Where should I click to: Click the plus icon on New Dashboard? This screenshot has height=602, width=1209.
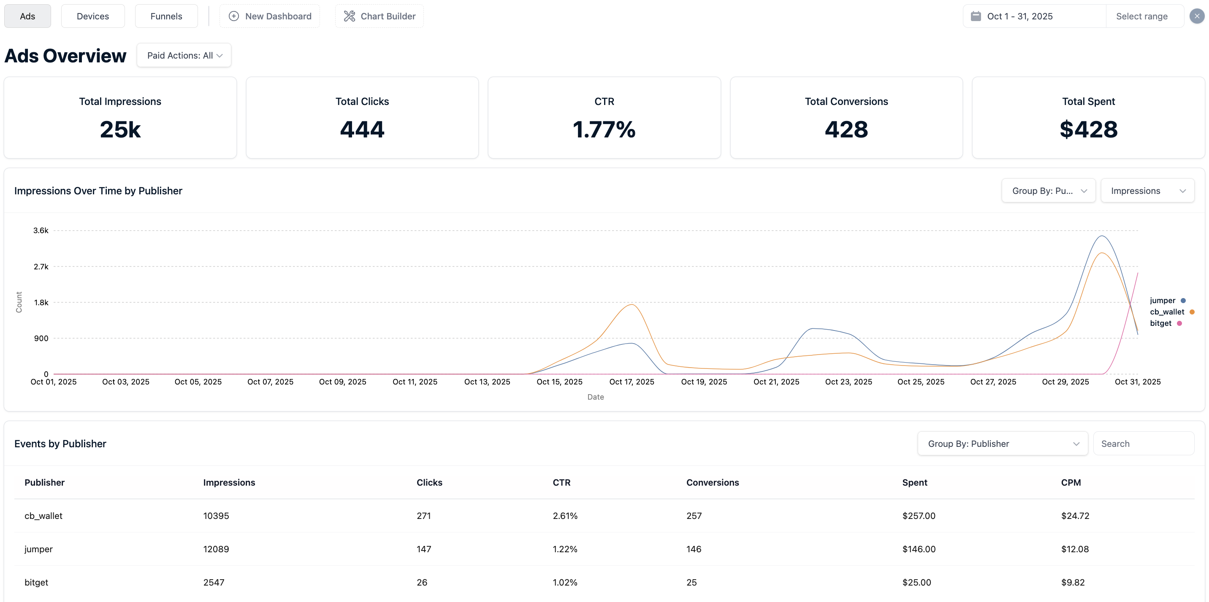pyautogui.click(x=233, y=16)
